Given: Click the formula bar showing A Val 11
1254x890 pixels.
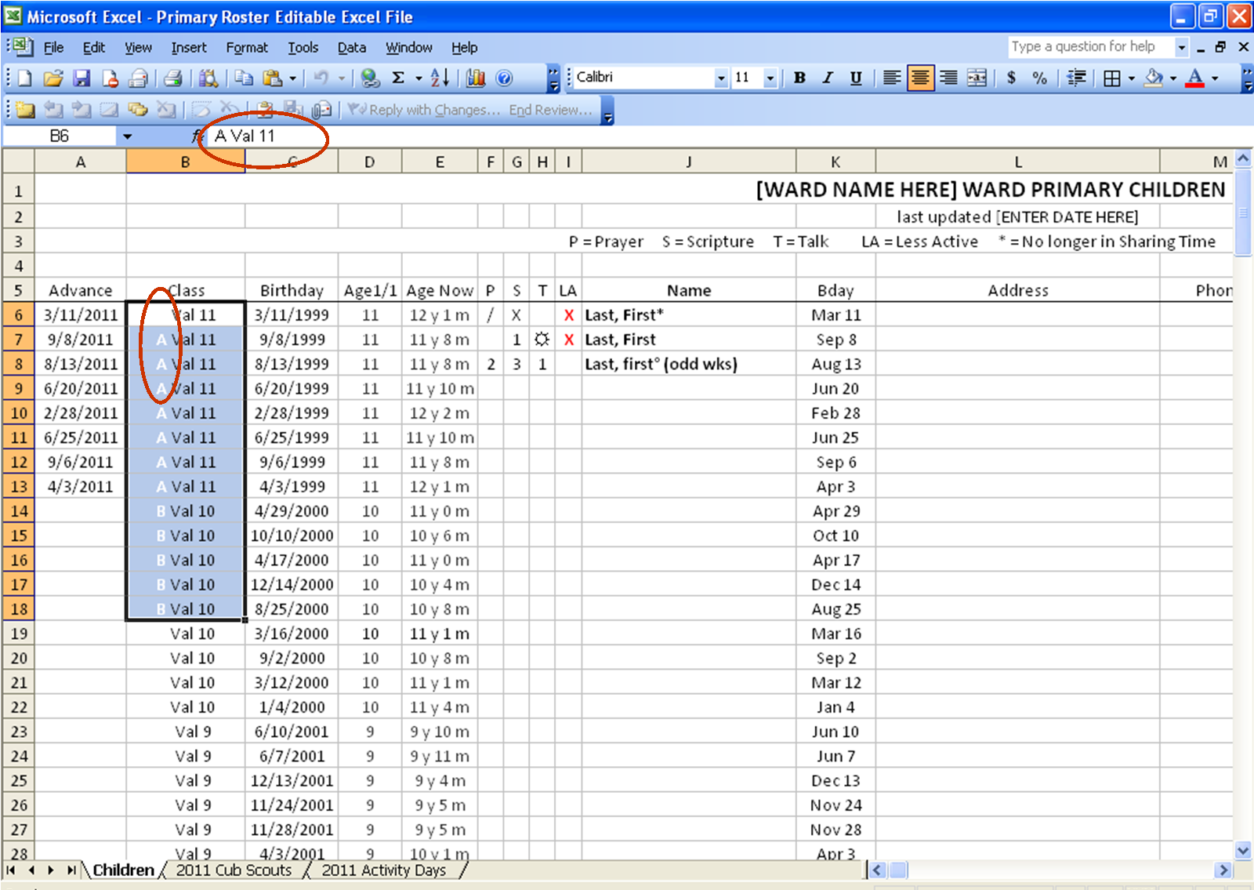Looking at the screenshot, I should tap(243, 135).
